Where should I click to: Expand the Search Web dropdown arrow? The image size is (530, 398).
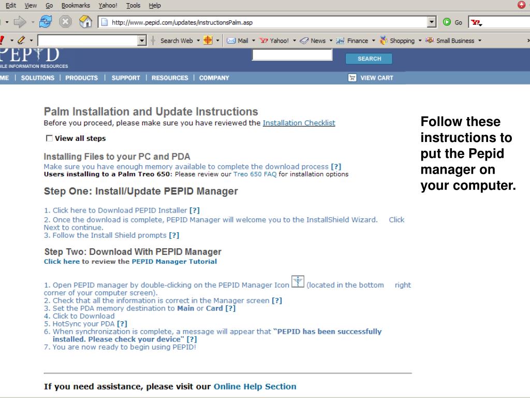[x=198, y=40]
